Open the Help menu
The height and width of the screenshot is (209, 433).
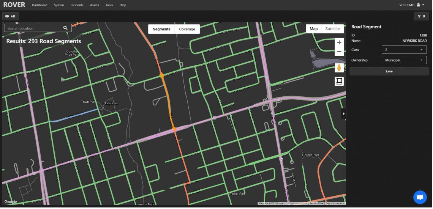[123, 5]
